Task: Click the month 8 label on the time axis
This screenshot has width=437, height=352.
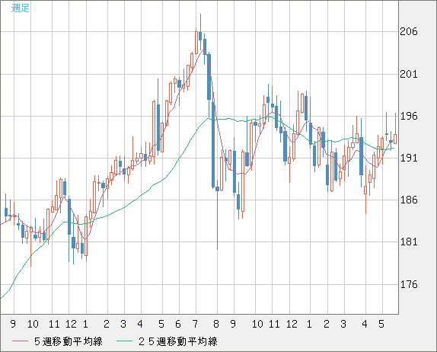Action: [216, 324]
